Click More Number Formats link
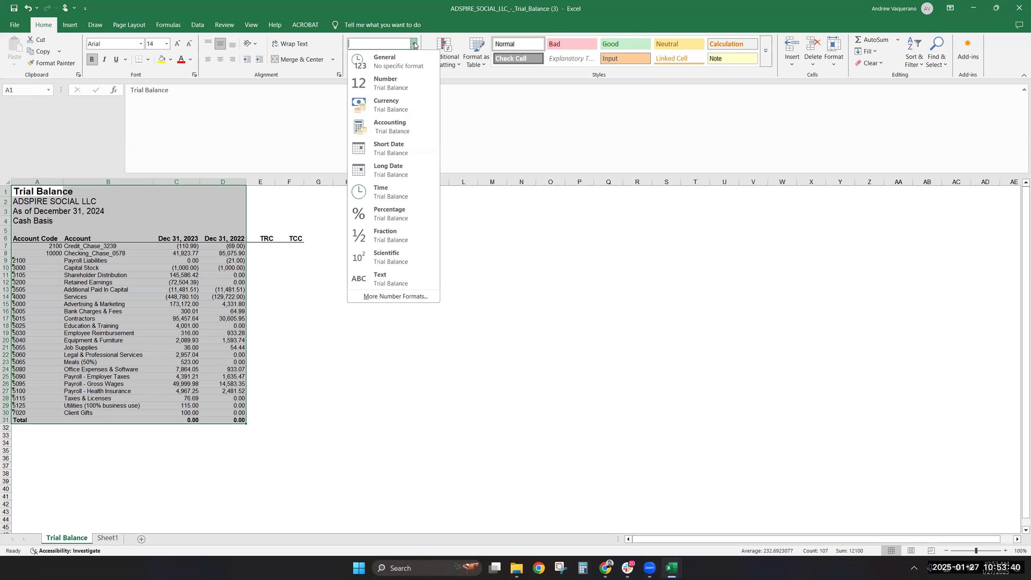The height and width of the screenshot is (580, 1031). [395, 296]
